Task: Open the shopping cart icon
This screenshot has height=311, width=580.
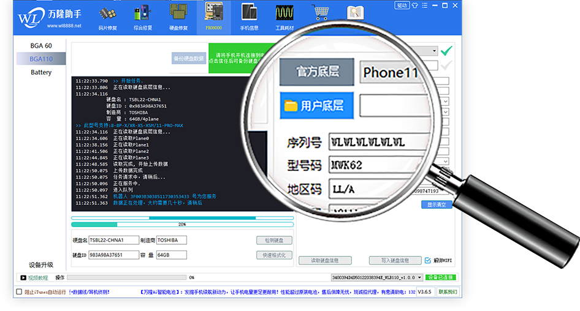Action: [320, 12]
